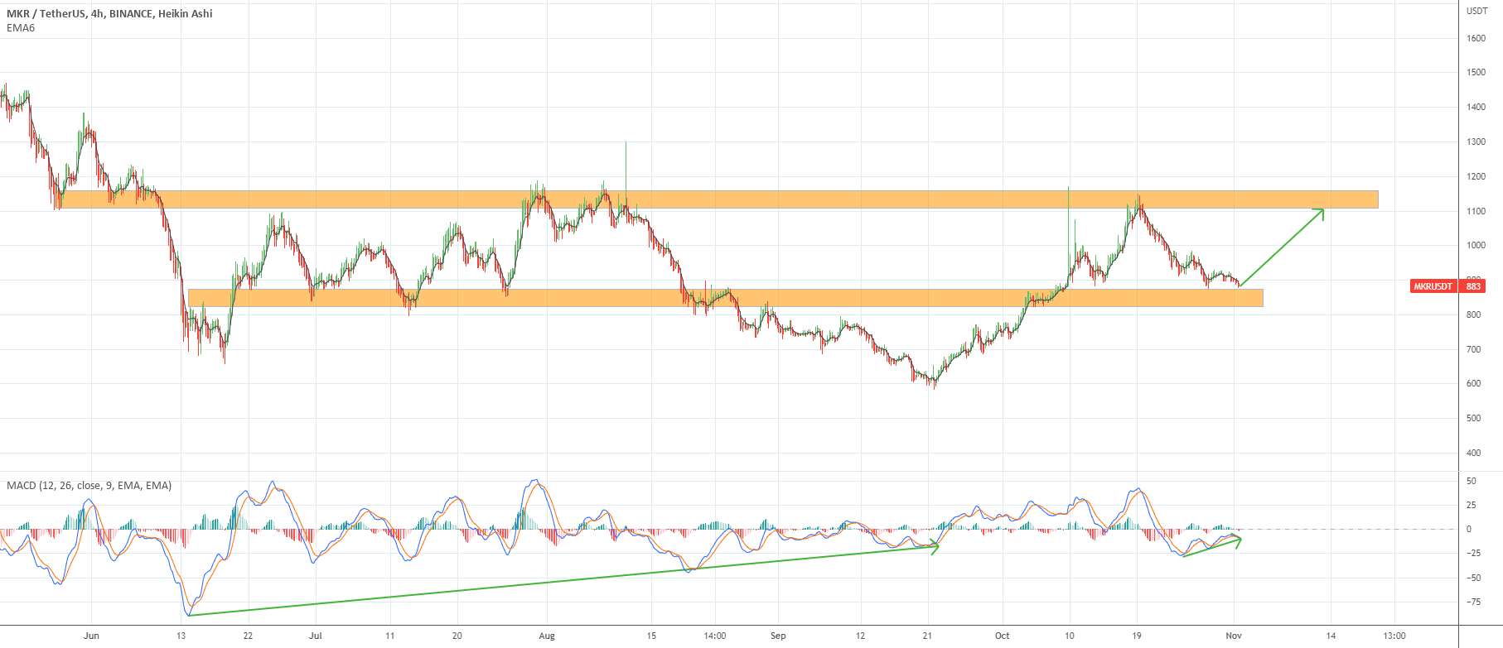The height and width of the screenshot is (648, 1503).
Task: Click the red MKRUSDT symbol tag
Action: [x=1433, y=286]
